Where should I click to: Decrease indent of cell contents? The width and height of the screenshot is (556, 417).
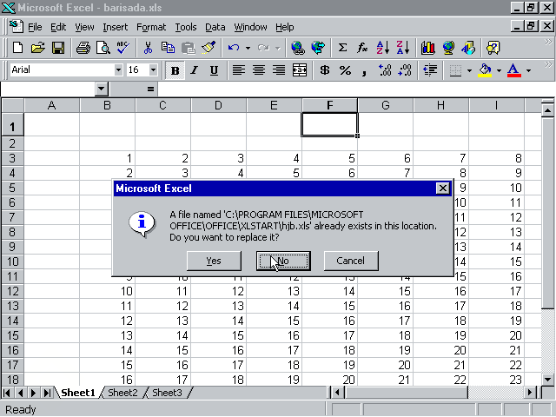[430, 69]
